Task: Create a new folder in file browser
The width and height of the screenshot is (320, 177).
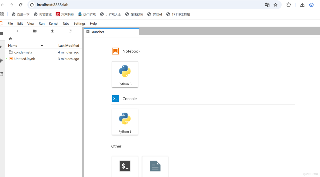Action: tap(35, 31)
